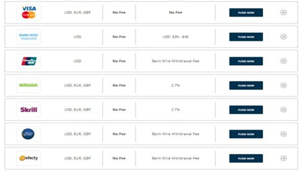The width and height of the screenshot is (300, 171).
Task: Expand the Efecty row details
Action: coord(283,158)
